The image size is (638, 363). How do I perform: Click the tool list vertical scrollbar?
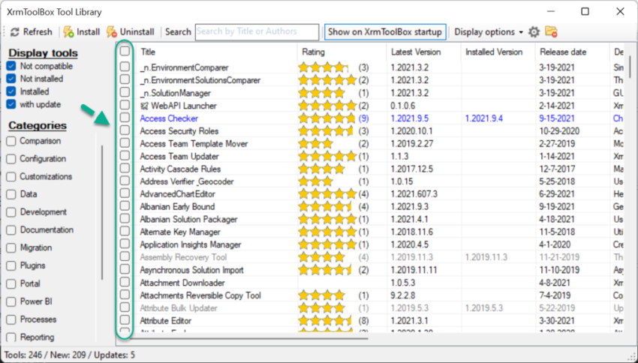pyautogui.click(x=630, y=67)
